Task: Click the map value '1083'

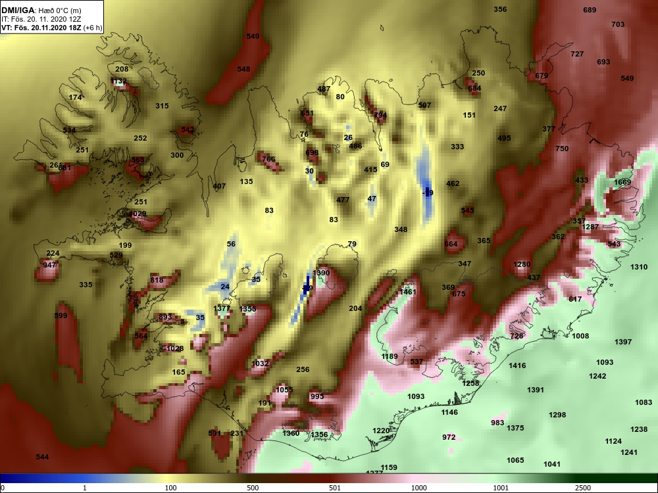Action: coord(644,402)
